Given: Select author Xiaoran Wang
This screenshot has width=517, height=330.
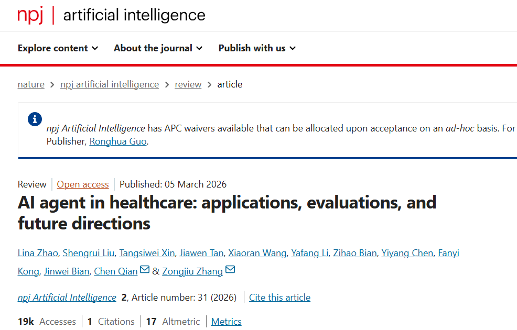Looking at the screenshot, I should point(257,253).
